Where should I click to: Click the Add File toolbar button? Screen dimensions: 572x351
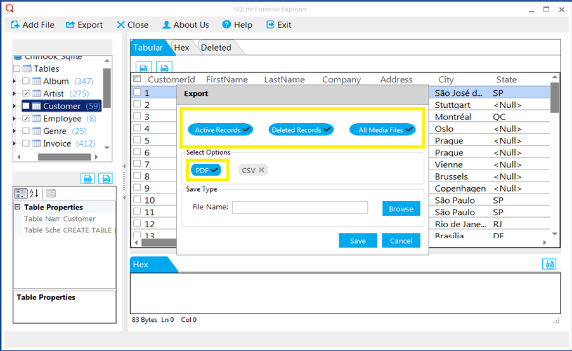pyautogui.click(x=32, y=25)
